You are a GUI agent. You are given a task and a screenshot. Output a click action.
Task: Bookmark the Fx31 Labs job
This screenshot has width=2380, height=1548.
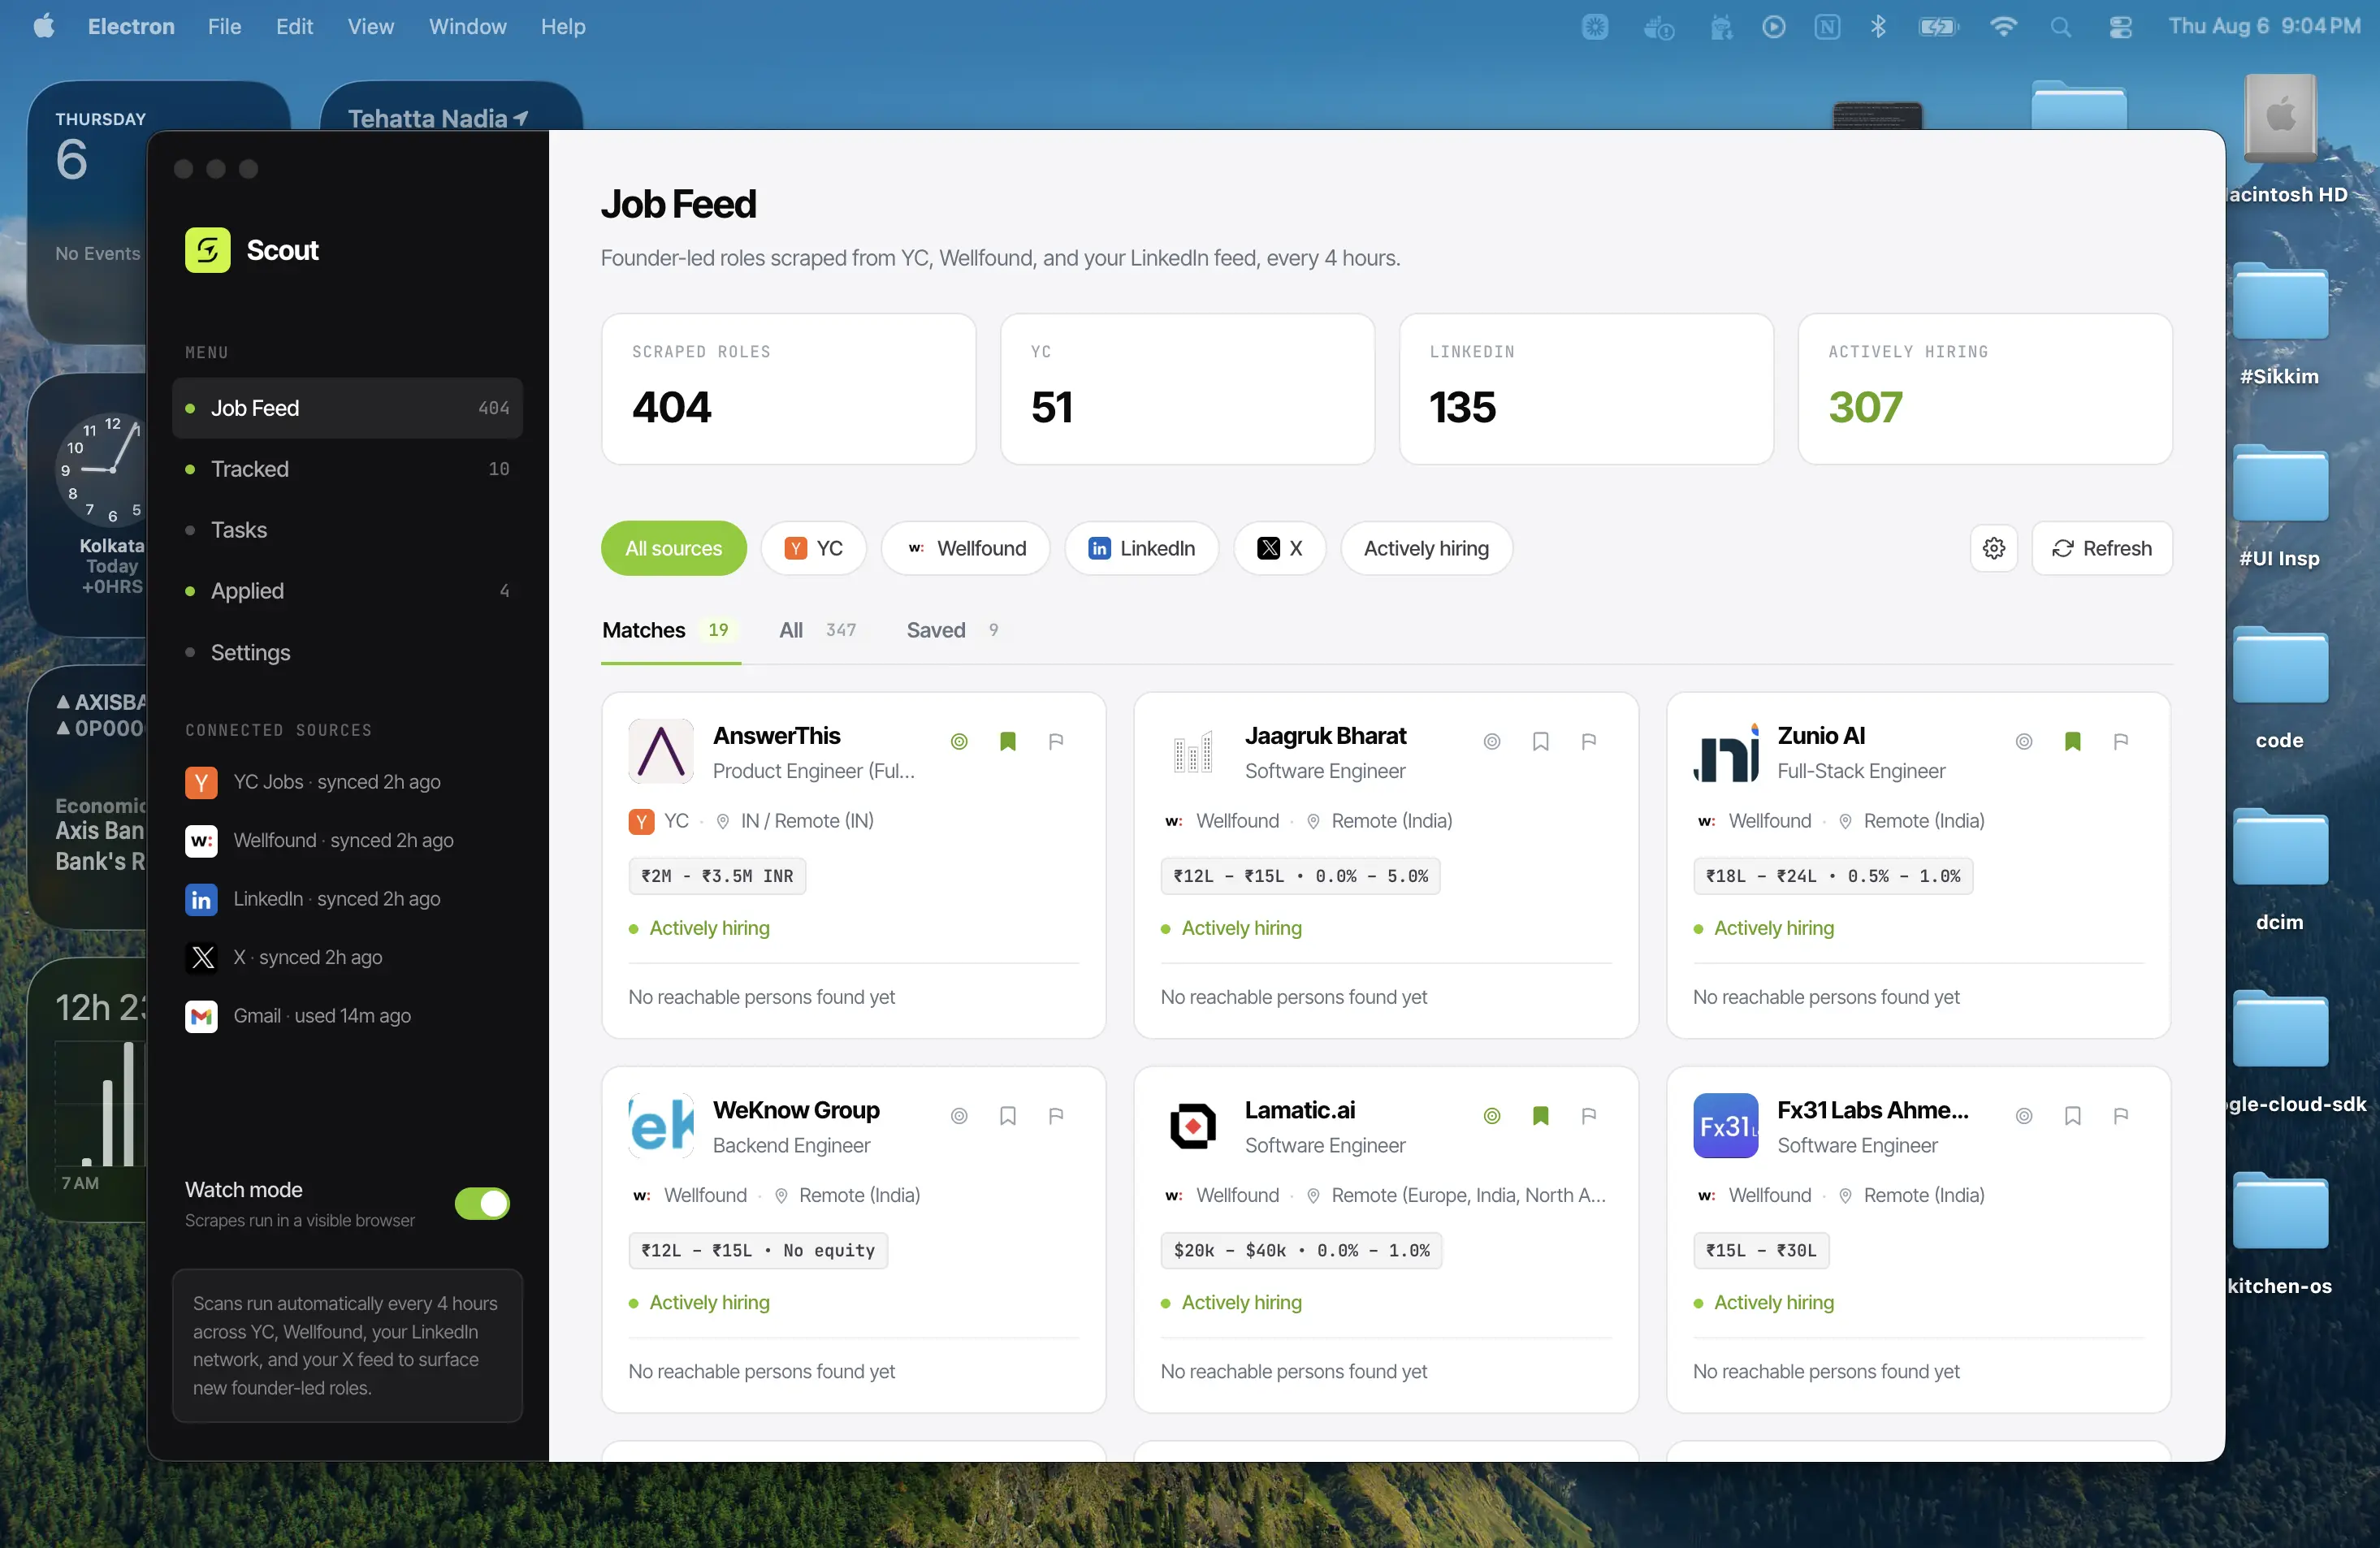click(x=2073, y=1115)
